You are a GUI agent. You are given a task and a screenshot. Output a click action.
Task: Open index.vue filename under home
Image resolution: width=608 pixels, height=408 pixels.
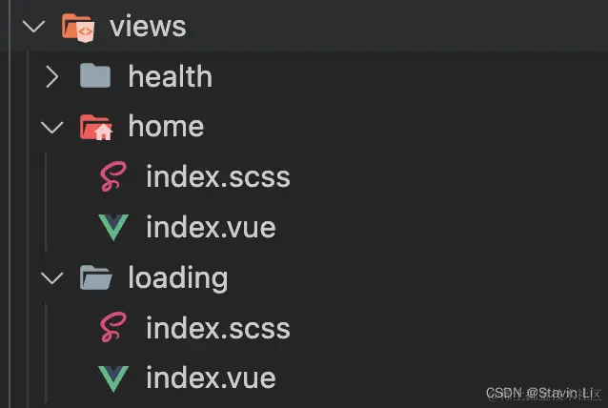point(211,227)
